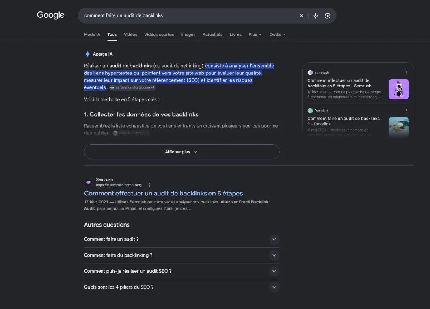Click Semrush favicon in sidebar card

point(310,73)
